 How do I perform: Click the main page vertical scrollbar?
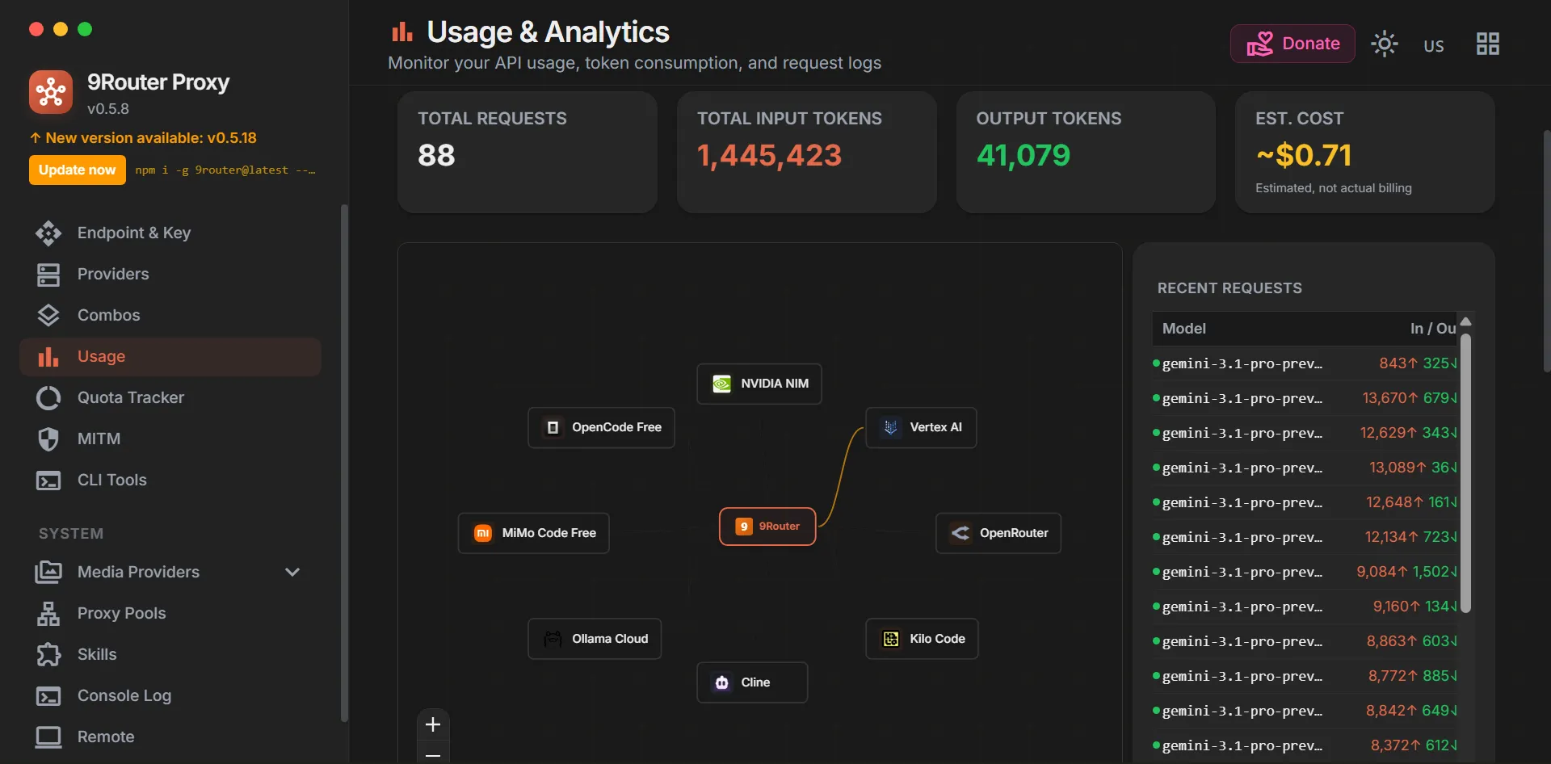click(x=1547, y=250)
